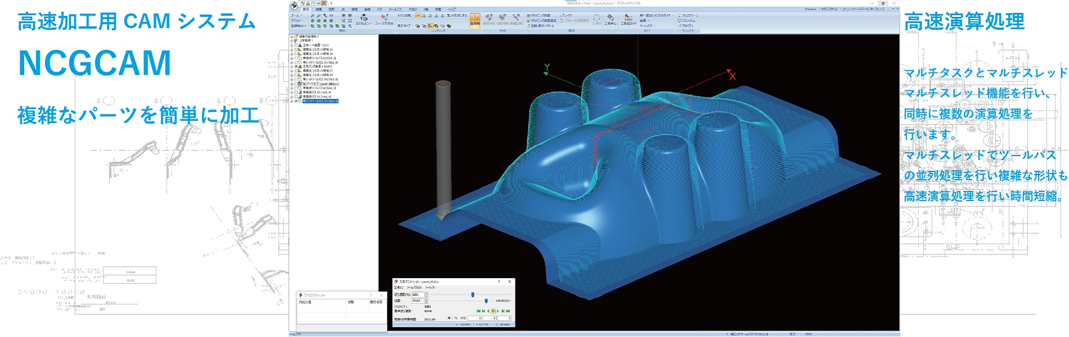The image size is (1069, 337).
Task: Switch to the ヘルプ ribbon tab
Action: click(x=452, y=9)
